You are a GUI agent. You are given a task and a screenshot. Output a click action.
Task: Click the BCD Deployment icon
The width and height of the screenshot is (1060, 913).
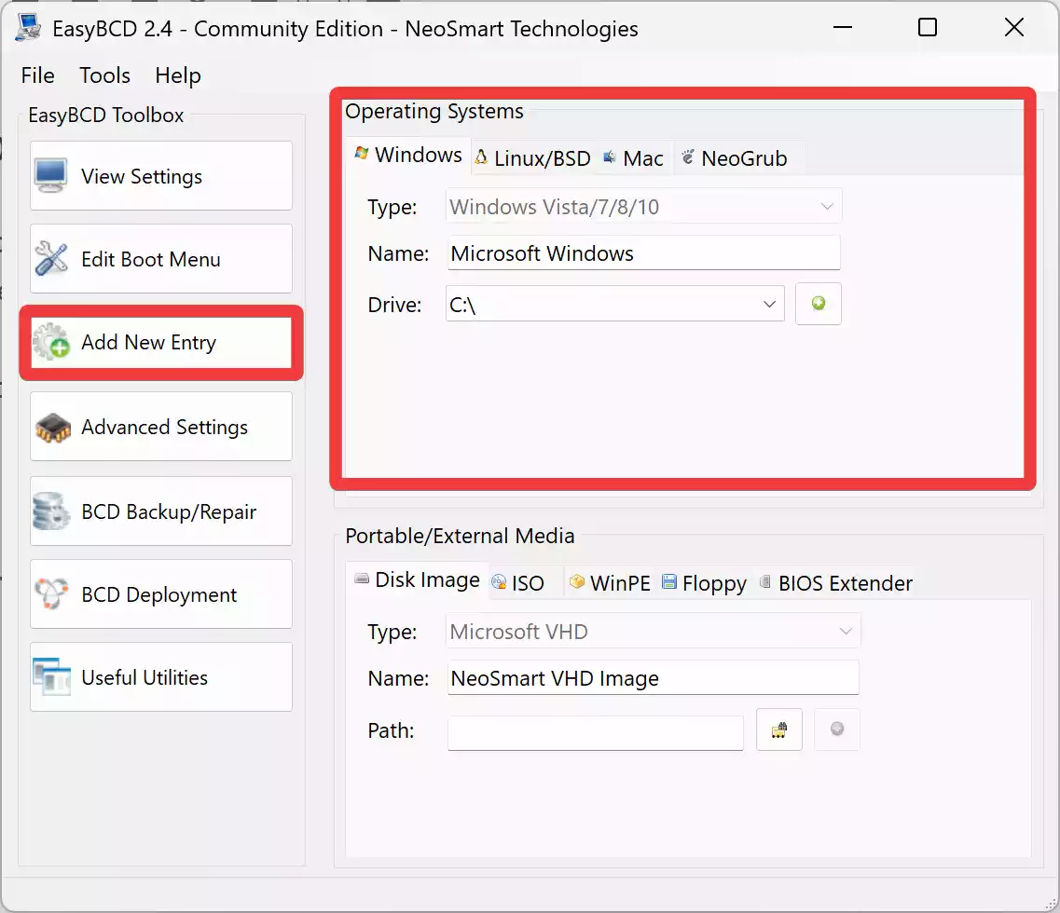coord(51,594)
